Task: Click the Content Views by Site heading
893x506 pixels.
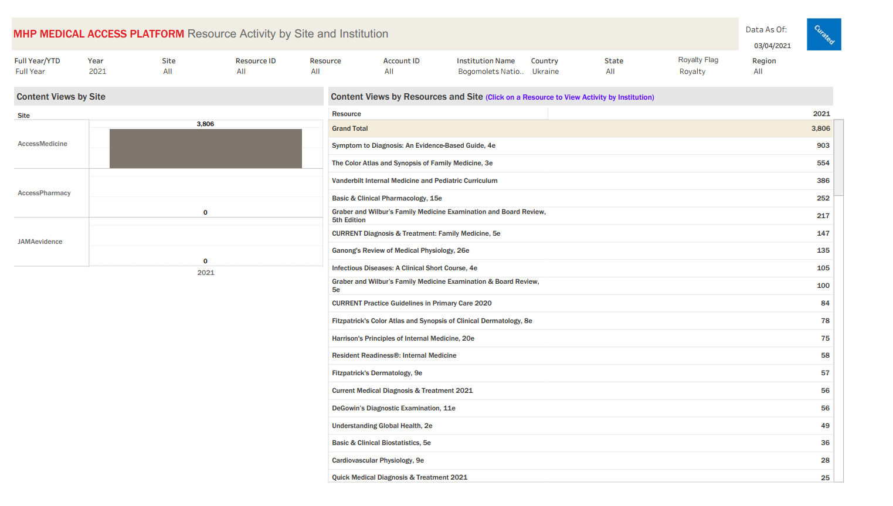Action: click(x=61, y=97)
